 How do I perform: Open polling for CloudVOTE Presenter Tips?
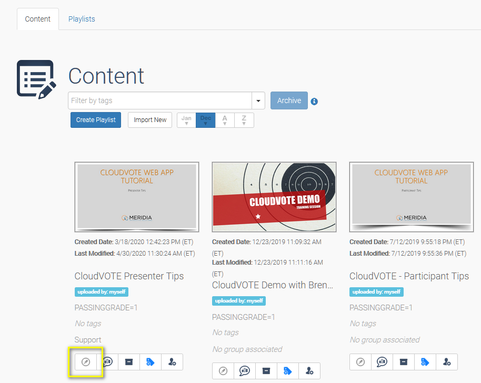[x=108, y=362]
